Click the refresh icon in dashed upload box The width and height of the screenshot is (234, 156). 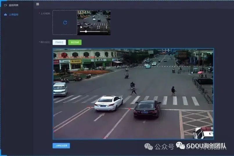65,23
